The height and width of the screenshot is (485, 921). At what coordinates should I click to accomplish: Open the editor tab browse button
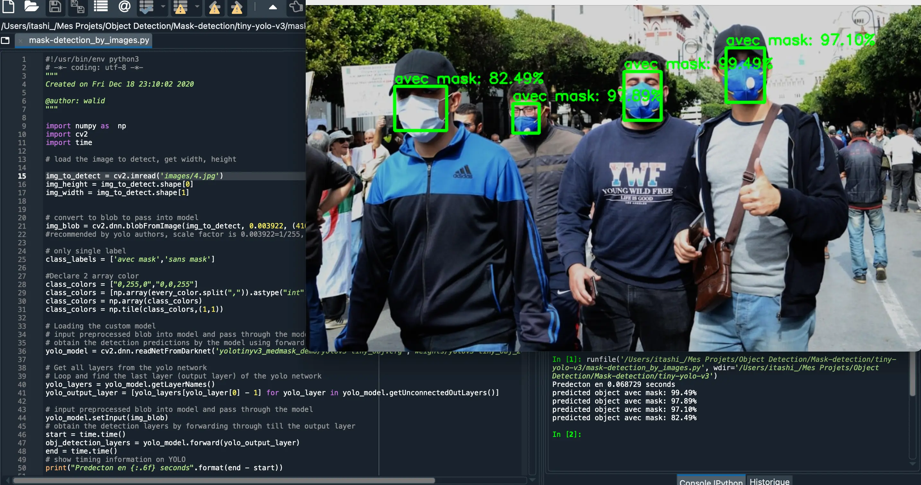coord(5,40)
